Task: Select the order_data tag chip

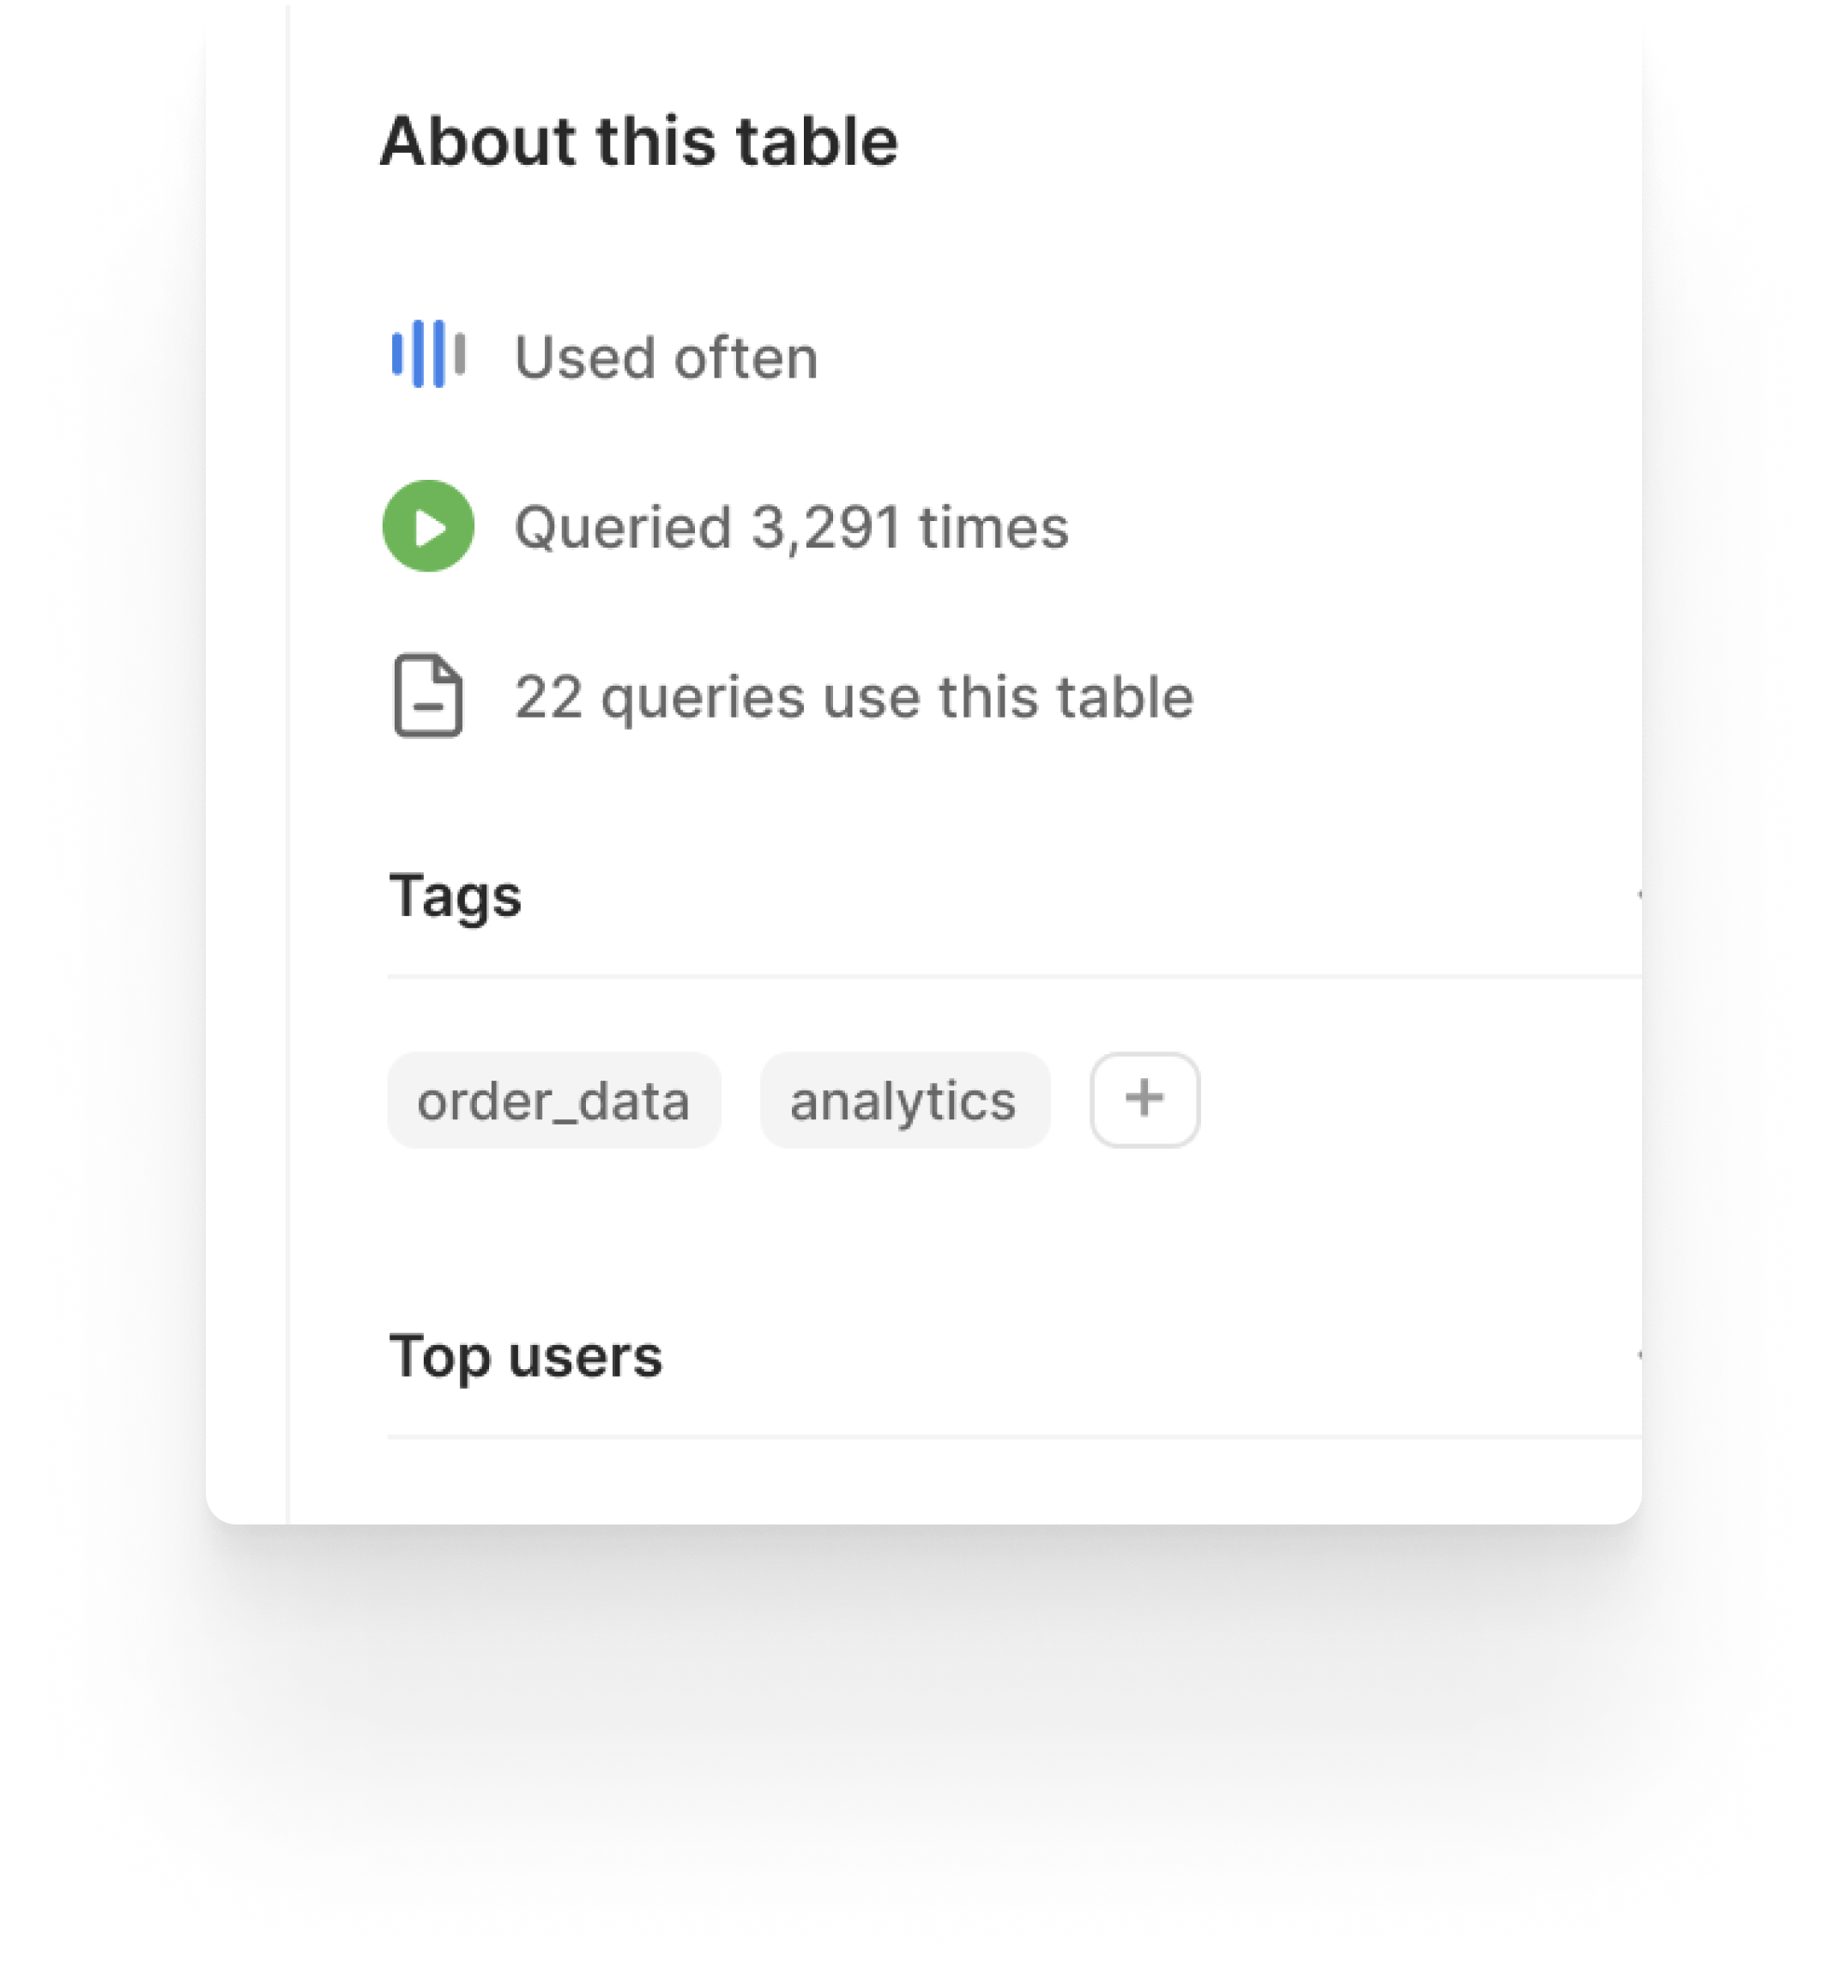Action: pos(553,1100)
